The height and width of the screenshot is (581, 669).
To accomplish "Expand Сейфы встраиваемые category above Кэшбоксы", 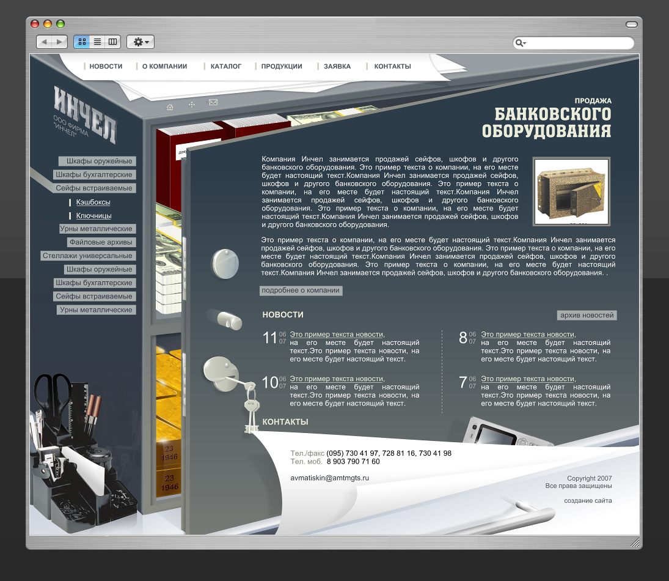I will (94, 188).
